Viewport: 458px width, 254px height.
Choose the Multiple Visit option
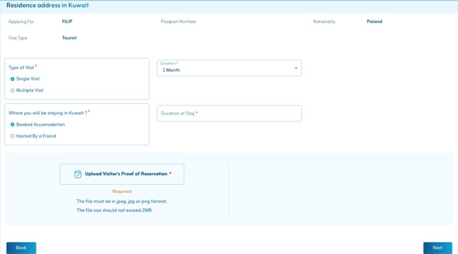click(13, 91)
